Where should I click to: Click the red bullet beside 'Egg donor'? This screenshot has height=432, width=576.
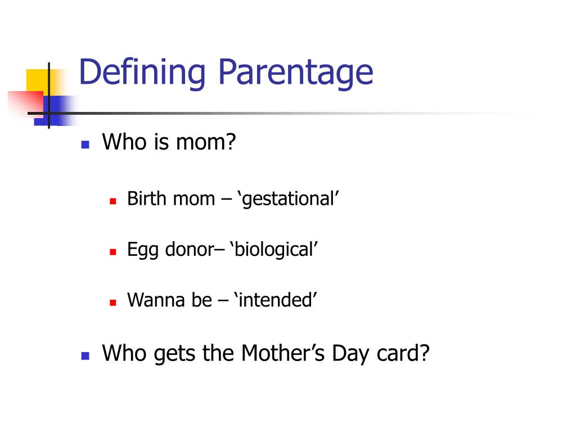coord(112,251)
